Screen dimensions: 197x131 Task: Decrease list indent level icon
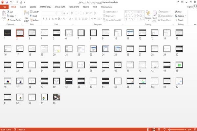87,13
